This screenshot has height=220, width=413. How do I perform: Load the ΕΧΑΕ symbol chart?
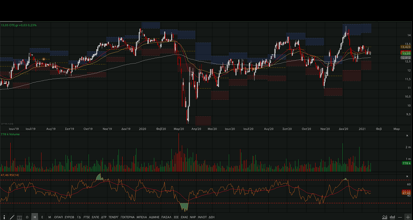click(x=184, y=217)
